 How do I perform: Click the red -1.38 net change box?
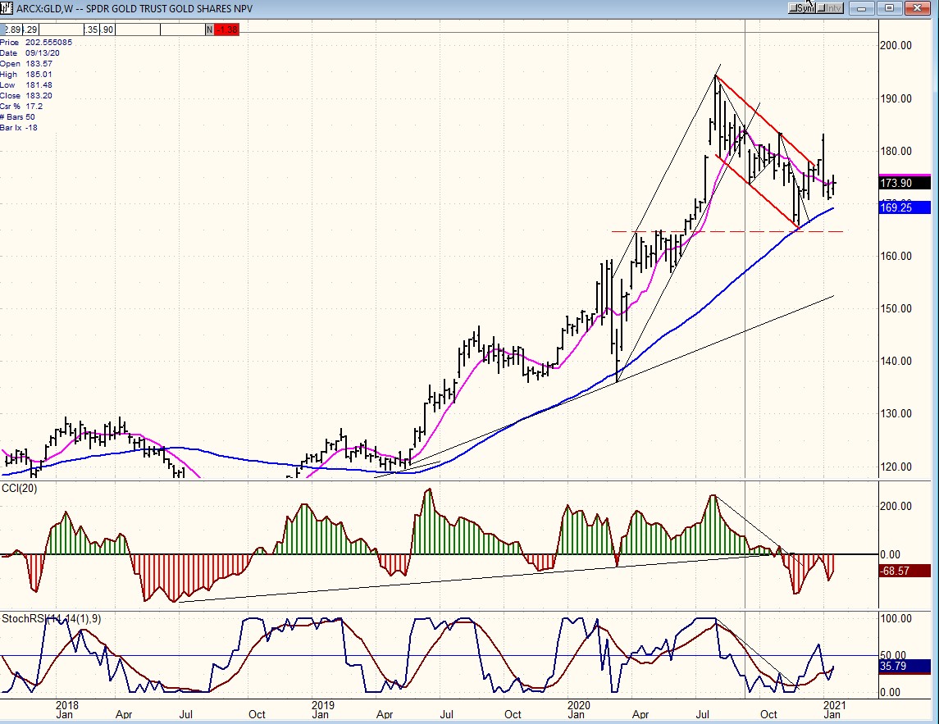tap(227, 30)
